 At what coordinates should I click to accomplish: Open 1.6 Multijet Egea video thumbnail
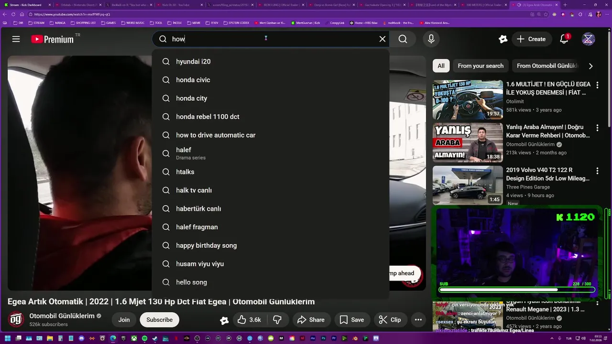[x=468, y=100]
